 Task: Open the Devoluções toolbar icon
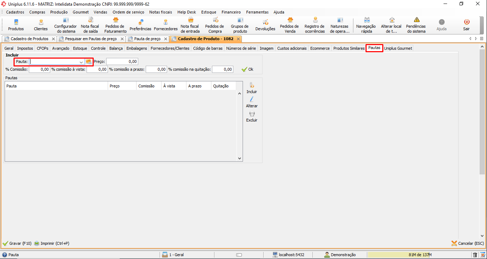[265, 25]
